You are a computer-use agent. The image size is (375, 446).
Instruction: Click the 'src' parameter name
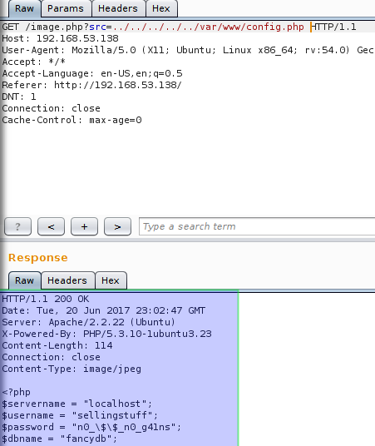coord(97,27)
